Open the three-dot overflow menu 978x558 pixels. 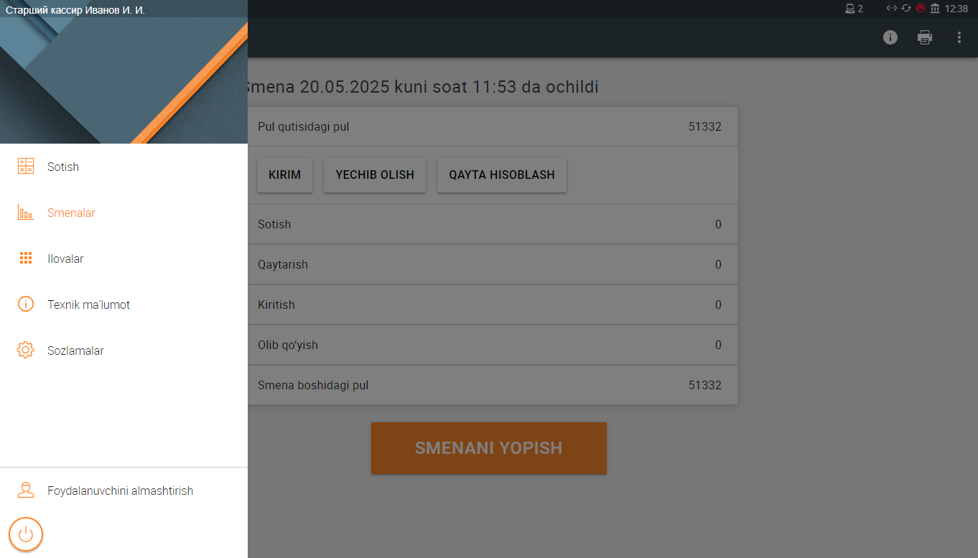tap(959, 37)
